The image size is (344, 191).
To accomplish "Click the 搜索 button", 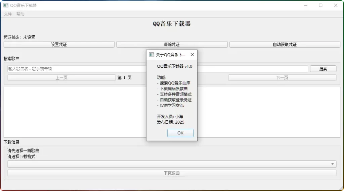I will (x=323, y=69).
